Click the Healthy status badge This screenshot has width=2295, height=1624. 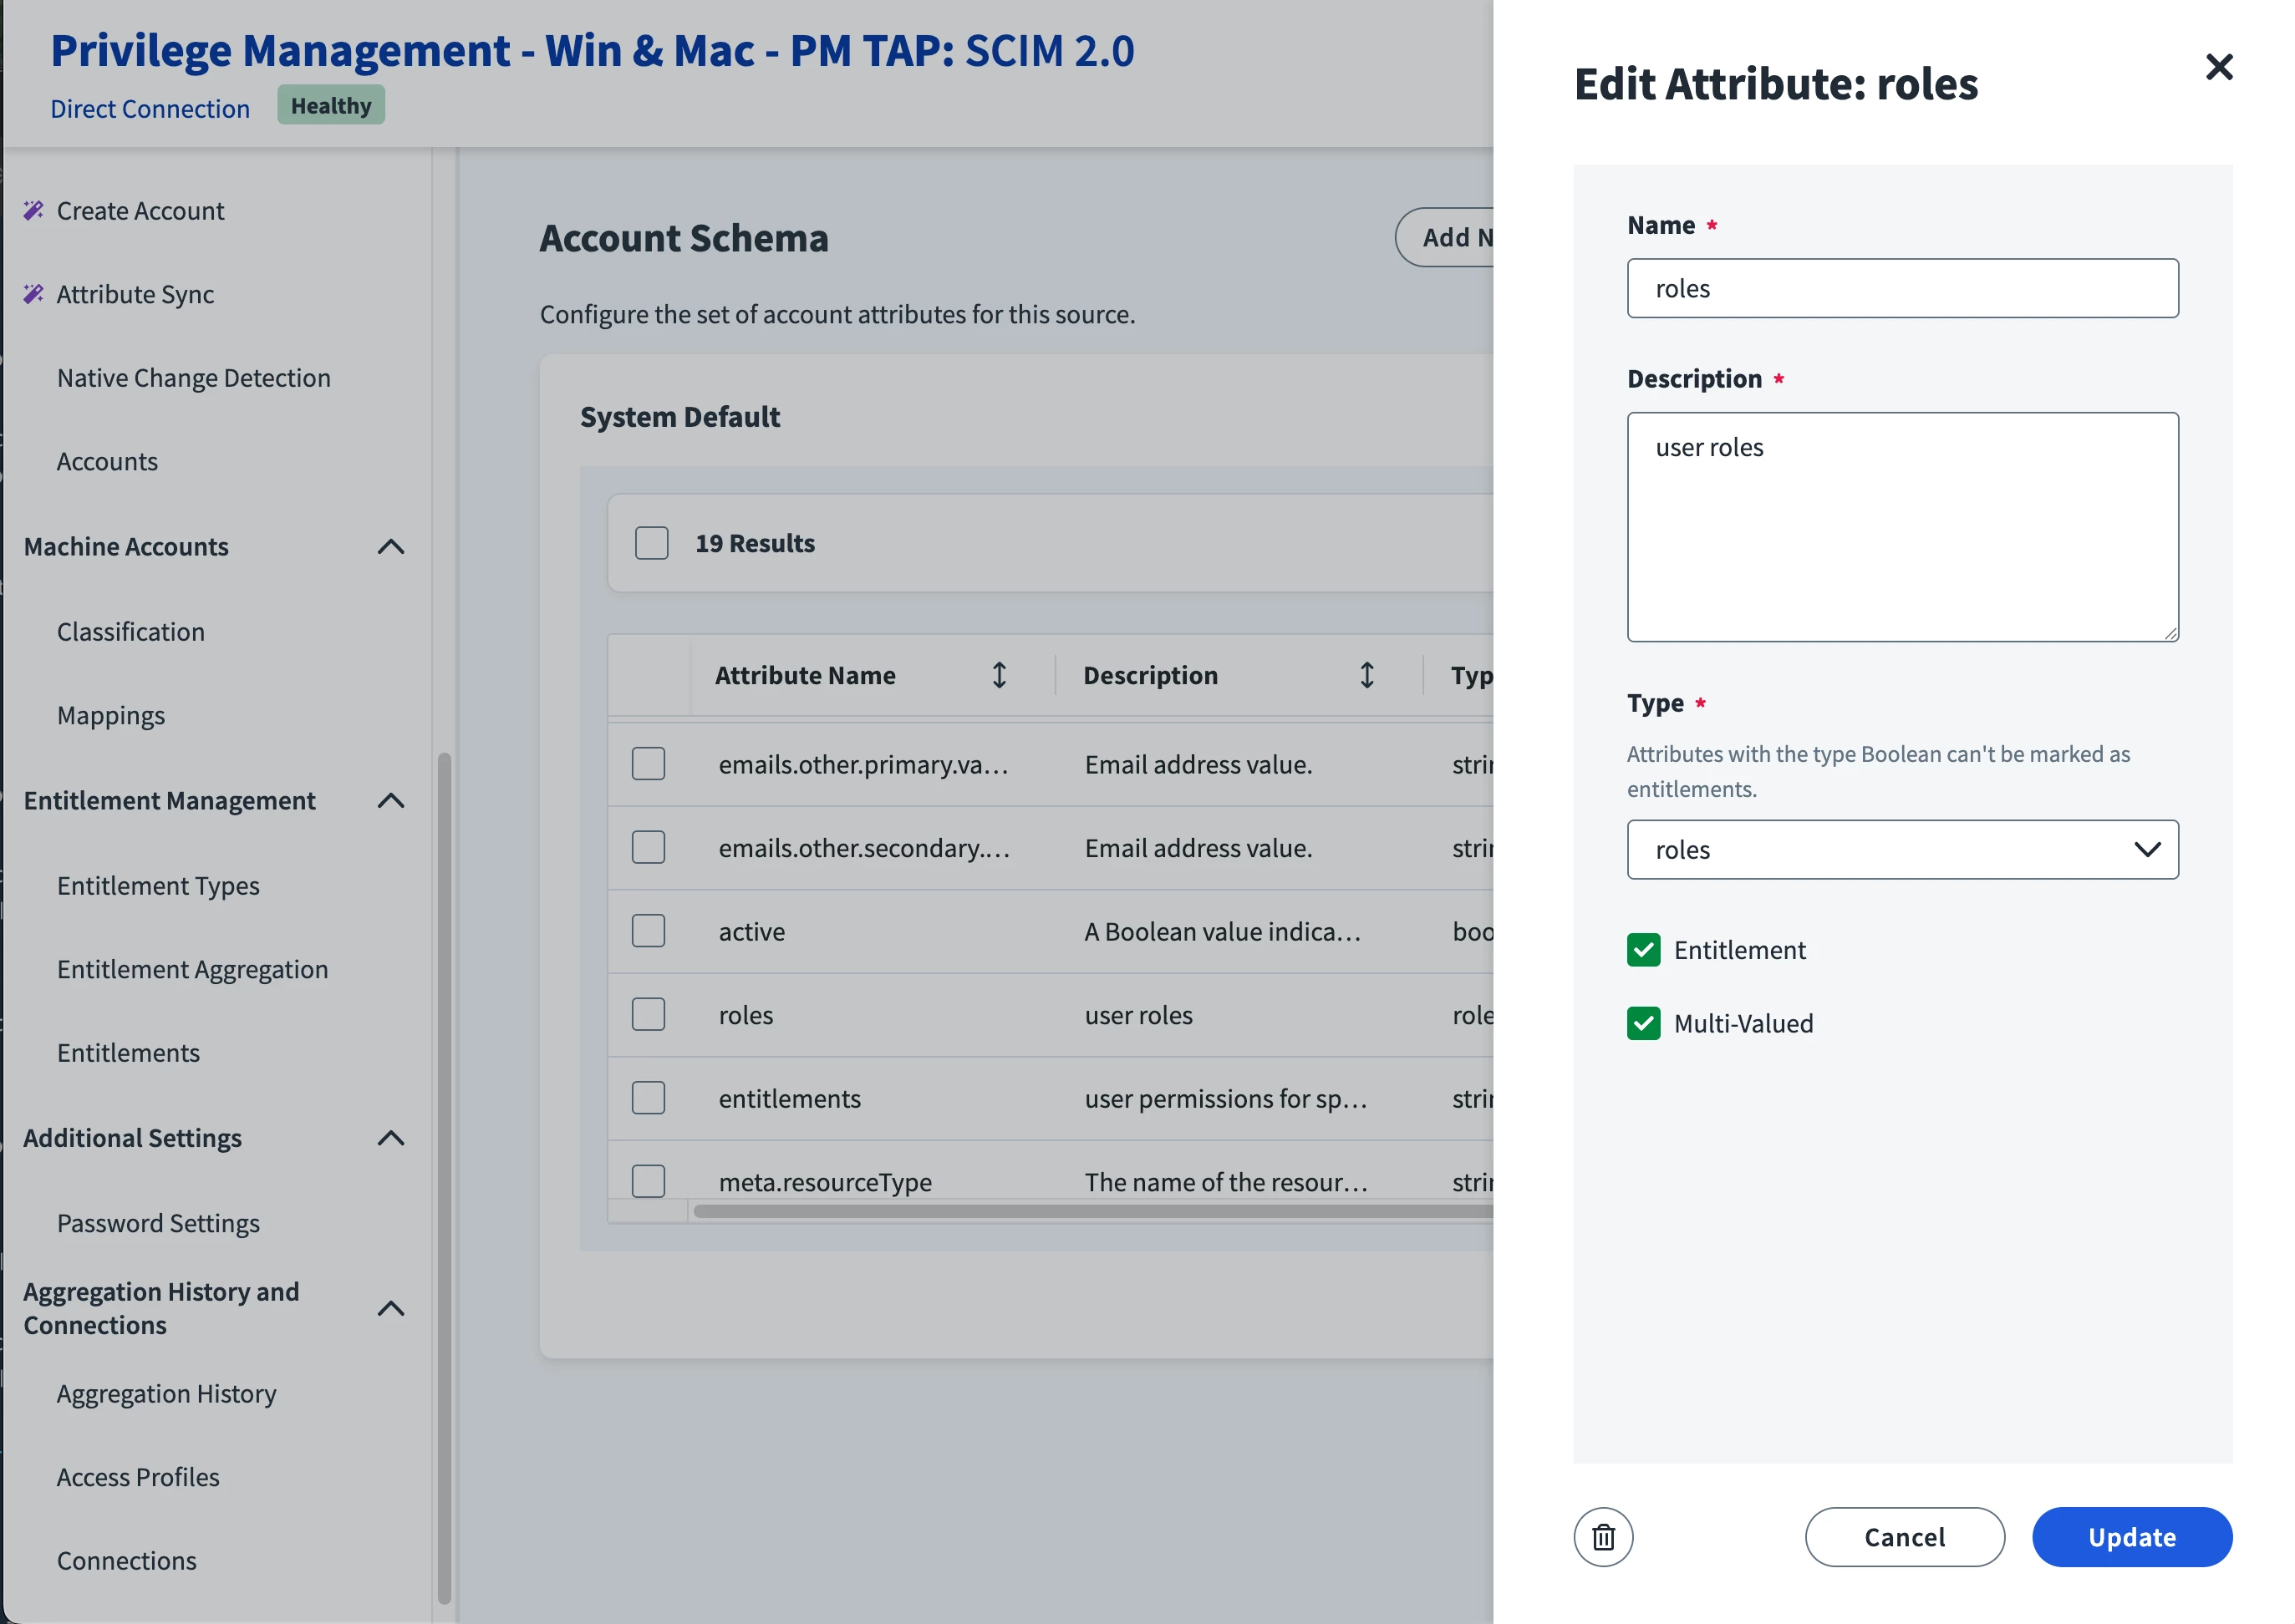pos(331,105)
